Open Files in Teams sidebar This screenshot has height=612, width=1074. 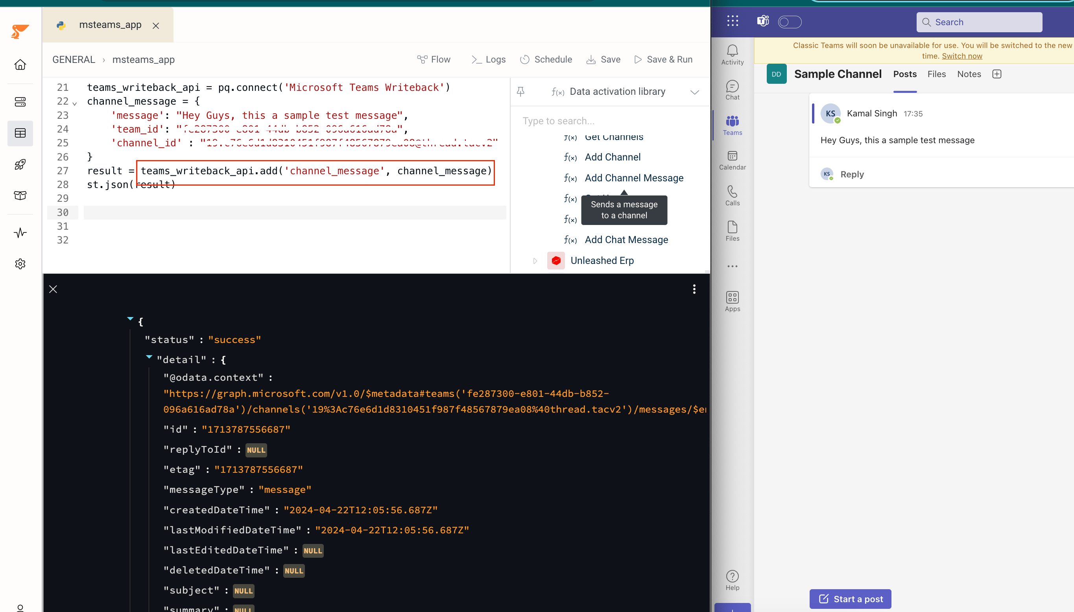tap(732, 231)
